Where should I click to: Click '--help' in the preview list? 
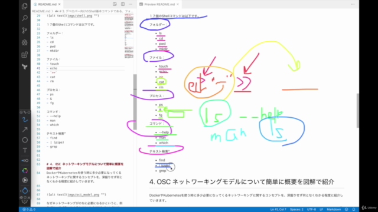point(164,132)
